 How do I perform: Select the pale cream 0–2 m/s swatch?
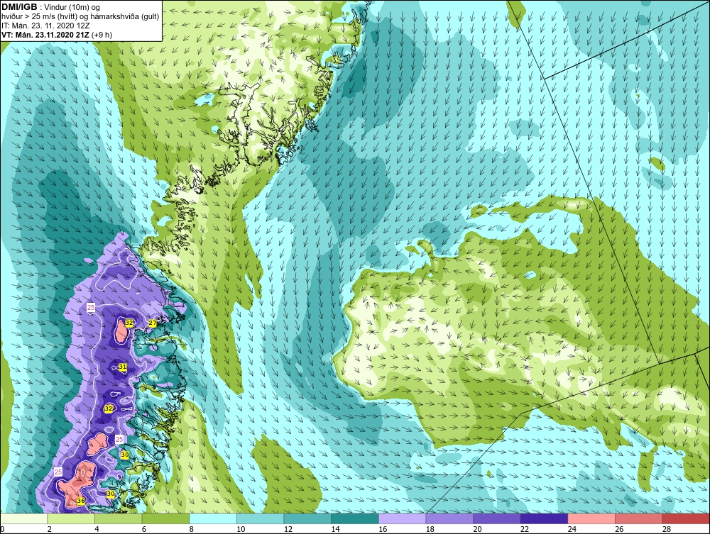(x=24, y=518)
